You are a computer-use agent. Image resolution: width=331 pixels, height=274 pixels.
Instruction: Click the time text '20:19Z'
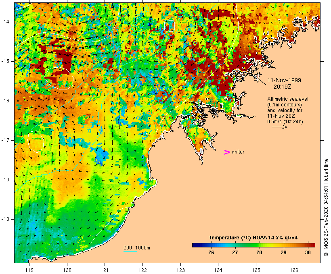(283, 87)
